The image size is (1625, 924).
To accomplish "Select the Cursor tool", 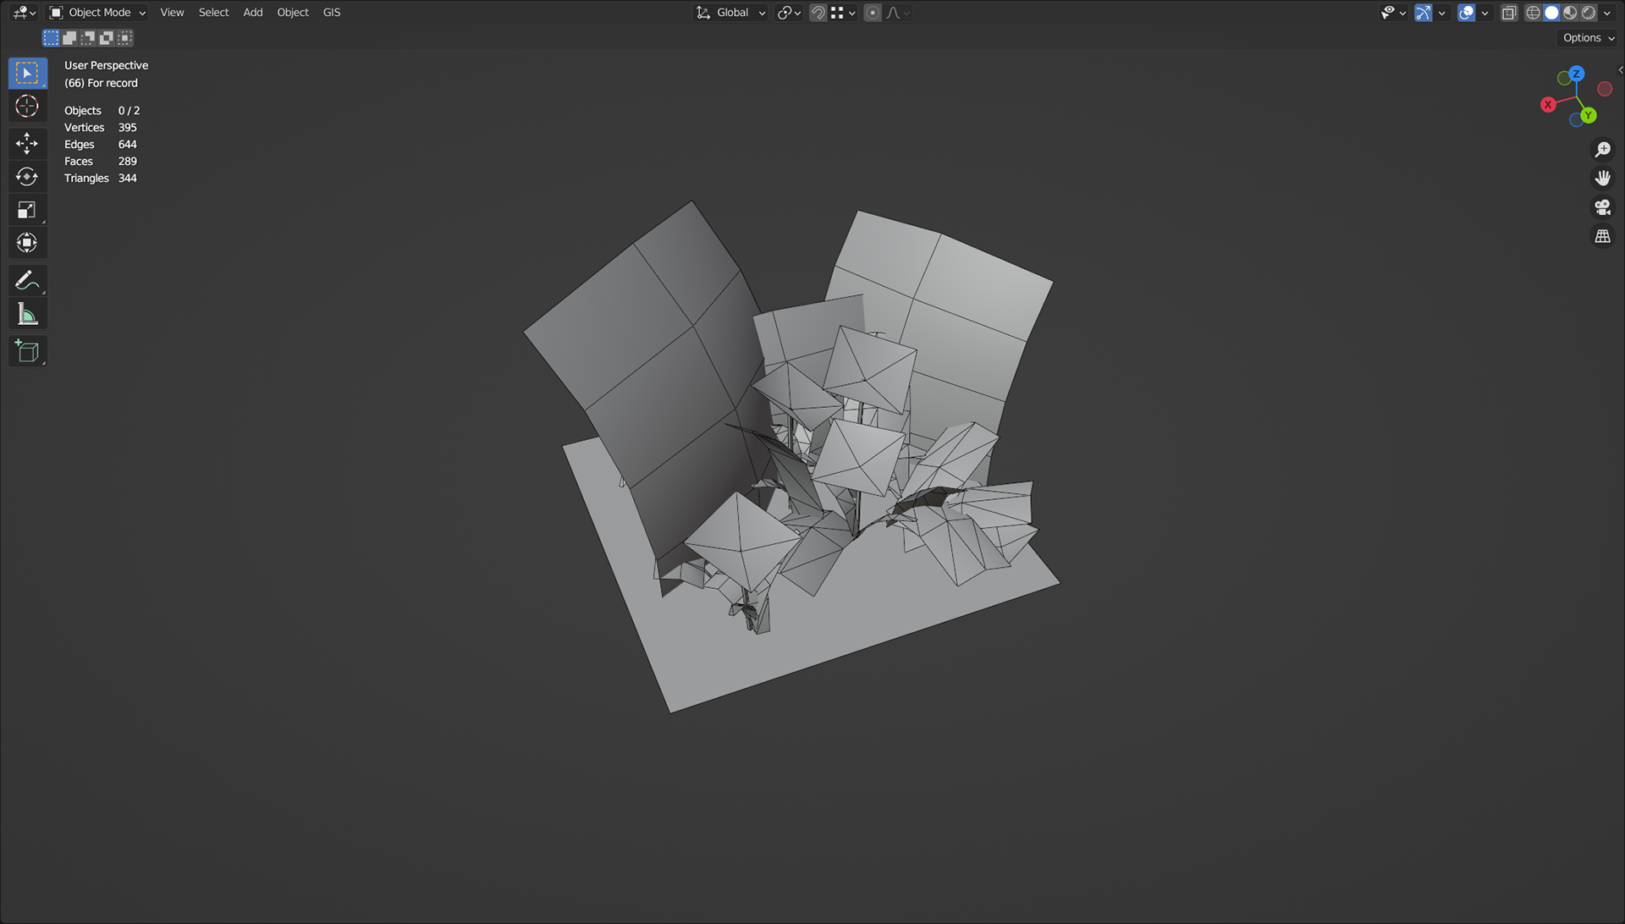I will coord(27,107).
